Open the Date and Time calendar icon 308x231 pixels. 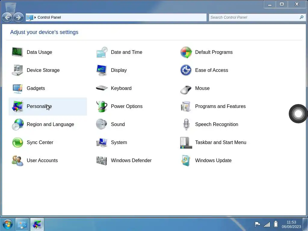tap(102, 52)
